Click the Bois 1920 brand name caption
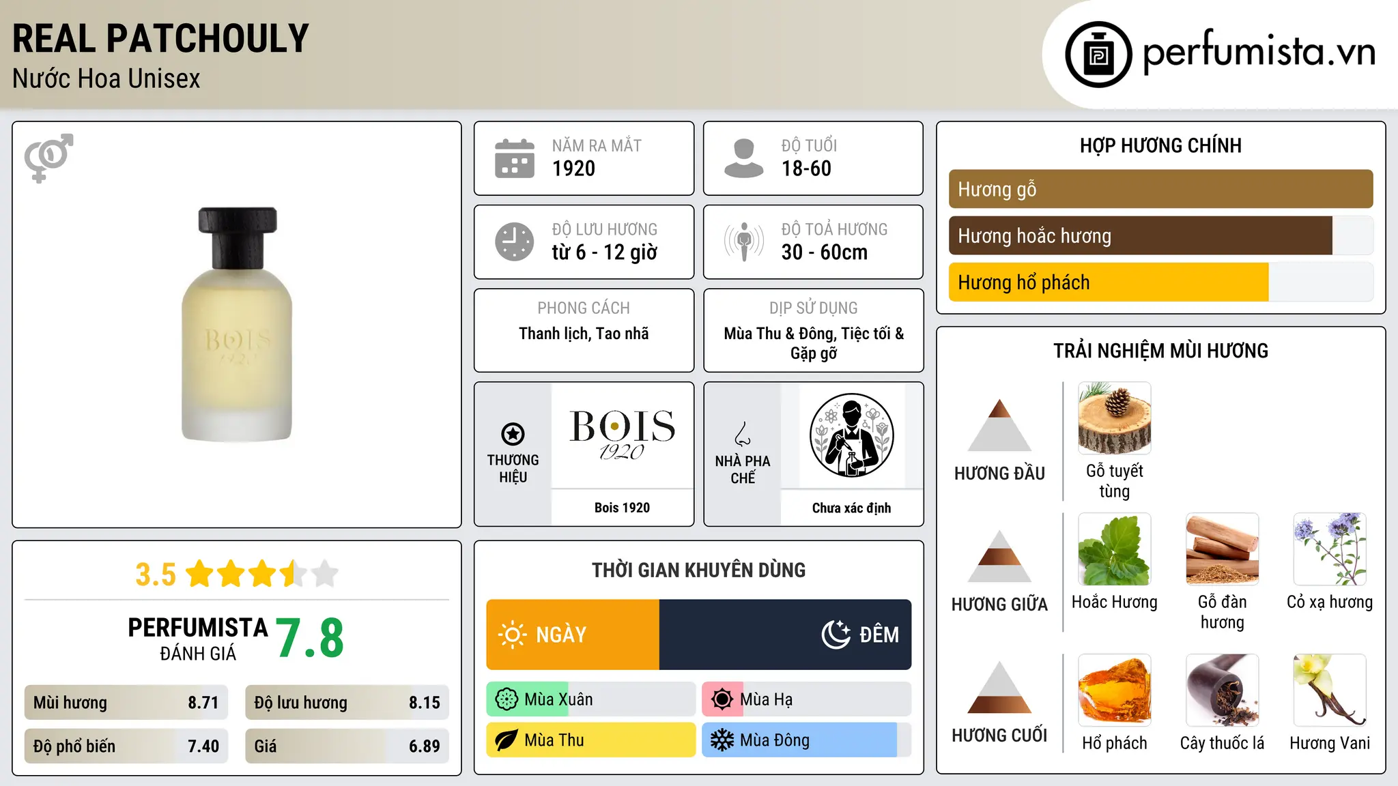The image size is (1398, 786). click(x=622, y=508)
